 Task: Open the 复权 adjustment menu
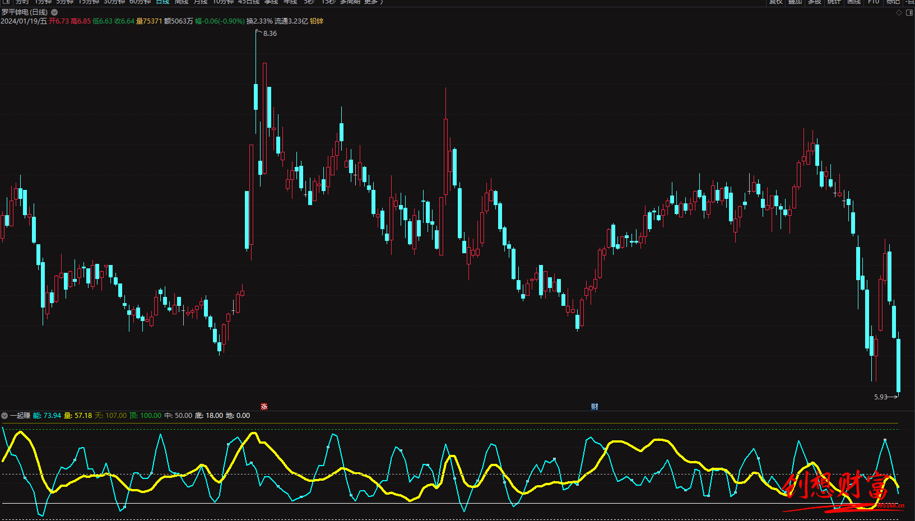pyautogui.click(x=775, y=2)
